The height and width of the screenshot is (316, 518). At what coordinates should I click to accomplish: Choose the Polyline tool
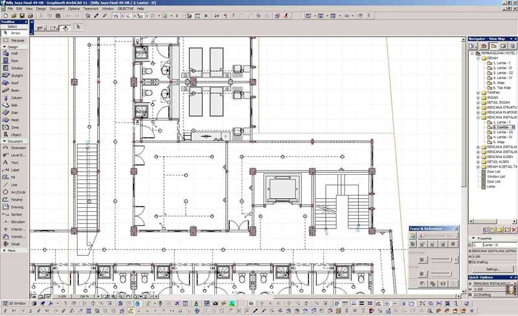pyautogui.click(x=14, y=199)
